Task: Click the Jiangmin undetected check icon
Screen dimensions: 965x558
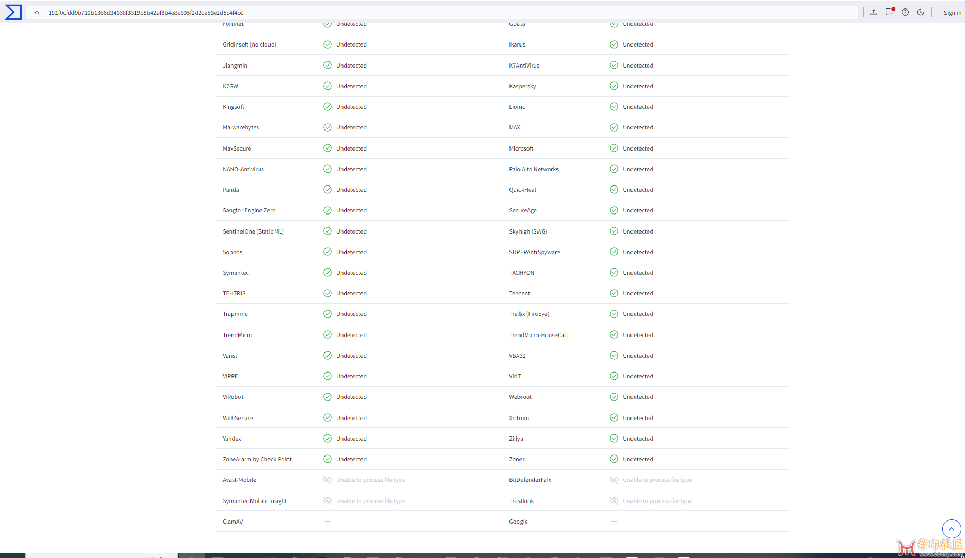Action: [x=328, y=65]
